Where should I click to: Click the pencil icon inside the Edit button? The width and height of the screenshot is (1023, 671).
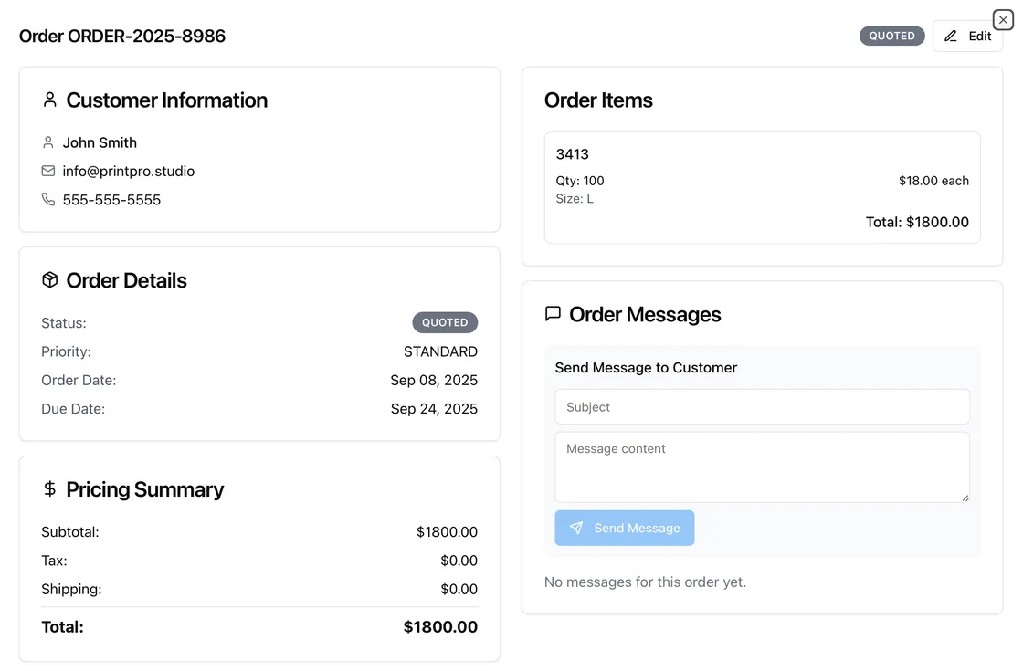click(x=950, y=36)
